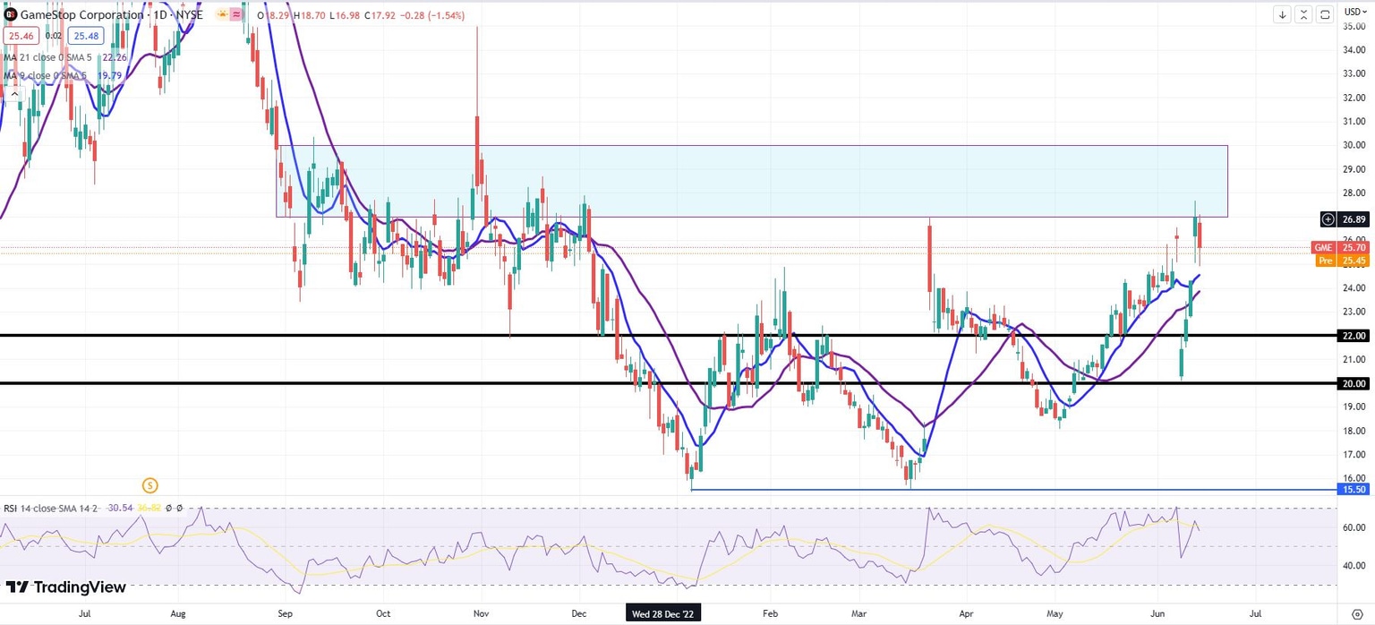Click the buy button showing 25.48

86,36
